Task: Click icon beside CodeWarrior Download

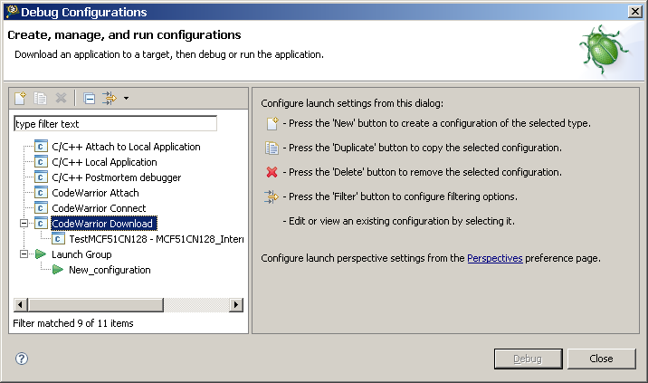Action: pos(41,224)
